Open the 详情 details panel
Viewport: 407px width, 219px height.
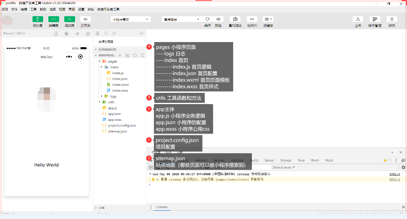point(392,19)
